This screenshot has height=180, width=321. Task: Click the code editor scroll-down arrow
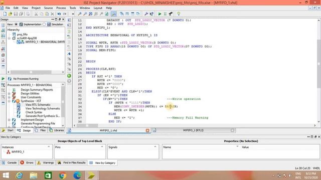coord(319,121)
